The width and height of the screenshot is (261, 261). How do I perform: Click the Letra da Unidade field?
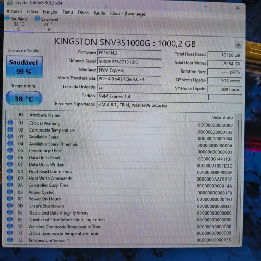pyautogui.click(x=129, y=87)
